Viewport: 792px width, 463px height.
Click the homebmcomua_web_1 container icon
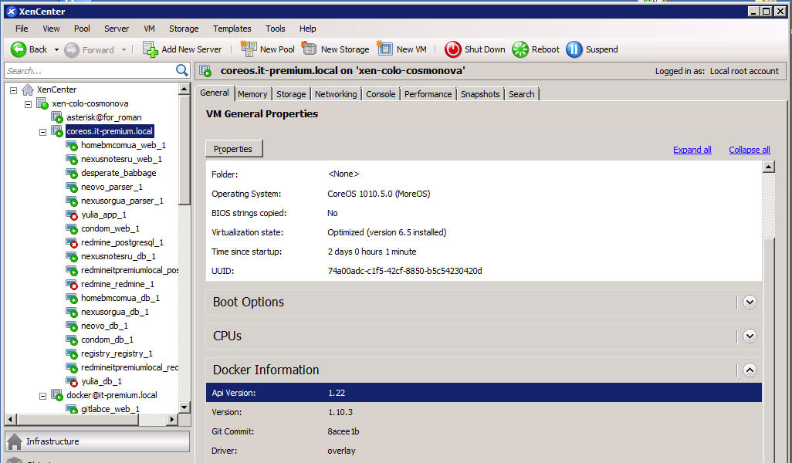point(72,145)
